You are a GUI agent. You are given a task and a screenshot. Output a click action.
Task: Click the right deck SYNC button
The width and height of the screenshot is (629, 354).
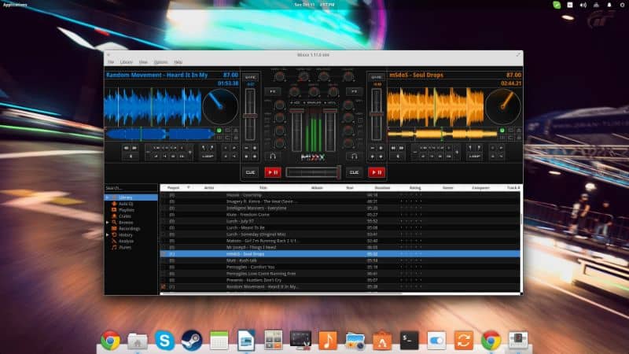click(377, 77)
